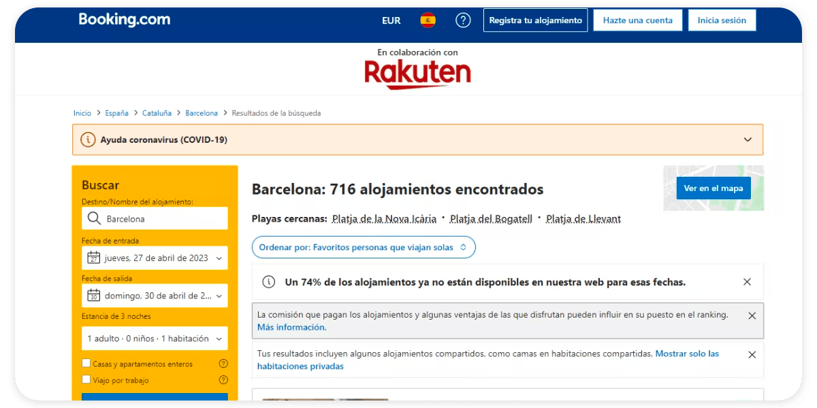Click the calendar icon for fecha de entrada

[x=93, y=258]
